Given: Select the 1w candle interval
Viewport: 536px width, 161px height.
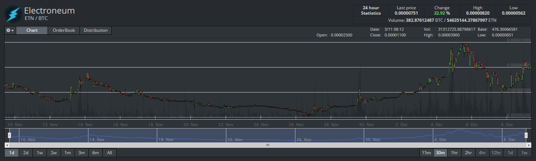Looking at the screenshot, I should click(x=524, y=153).
